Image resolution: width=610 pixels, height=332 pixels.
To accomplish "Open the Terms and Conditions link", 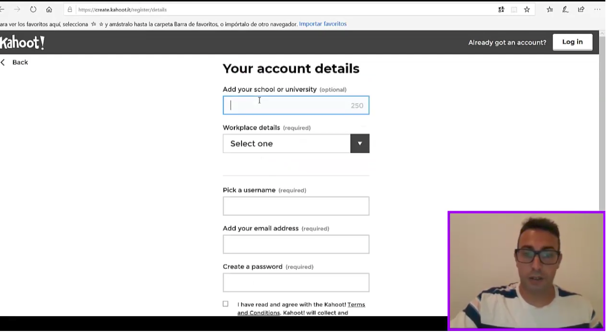I will coord(301,309).
